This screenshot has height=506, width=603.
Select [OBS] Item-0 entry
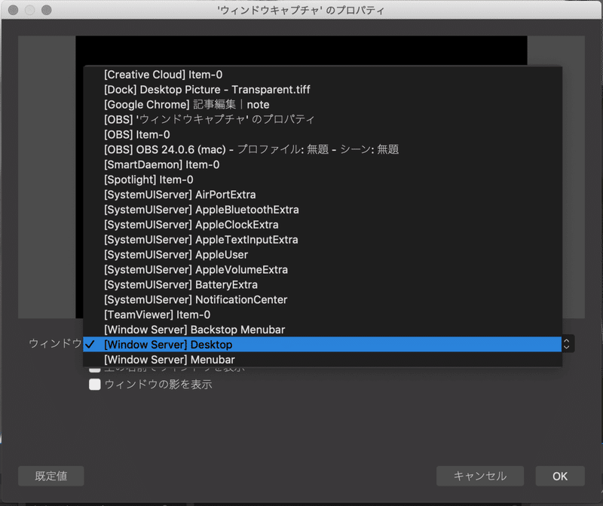pos(323,135)
